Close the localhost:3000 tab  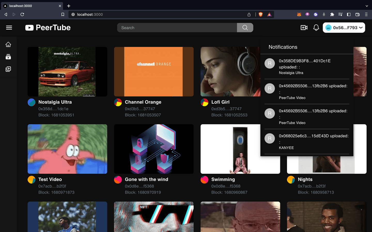click(60, 6)
